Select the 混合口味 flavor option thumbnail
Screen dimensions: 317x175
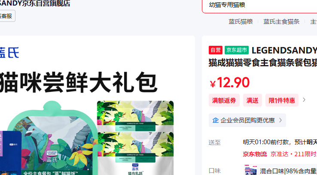(x=250, y=170)
